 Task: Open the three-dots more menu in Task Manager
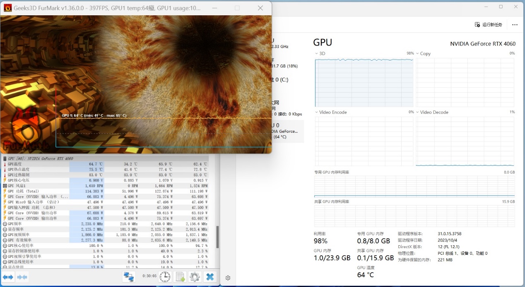coord(515,25)
